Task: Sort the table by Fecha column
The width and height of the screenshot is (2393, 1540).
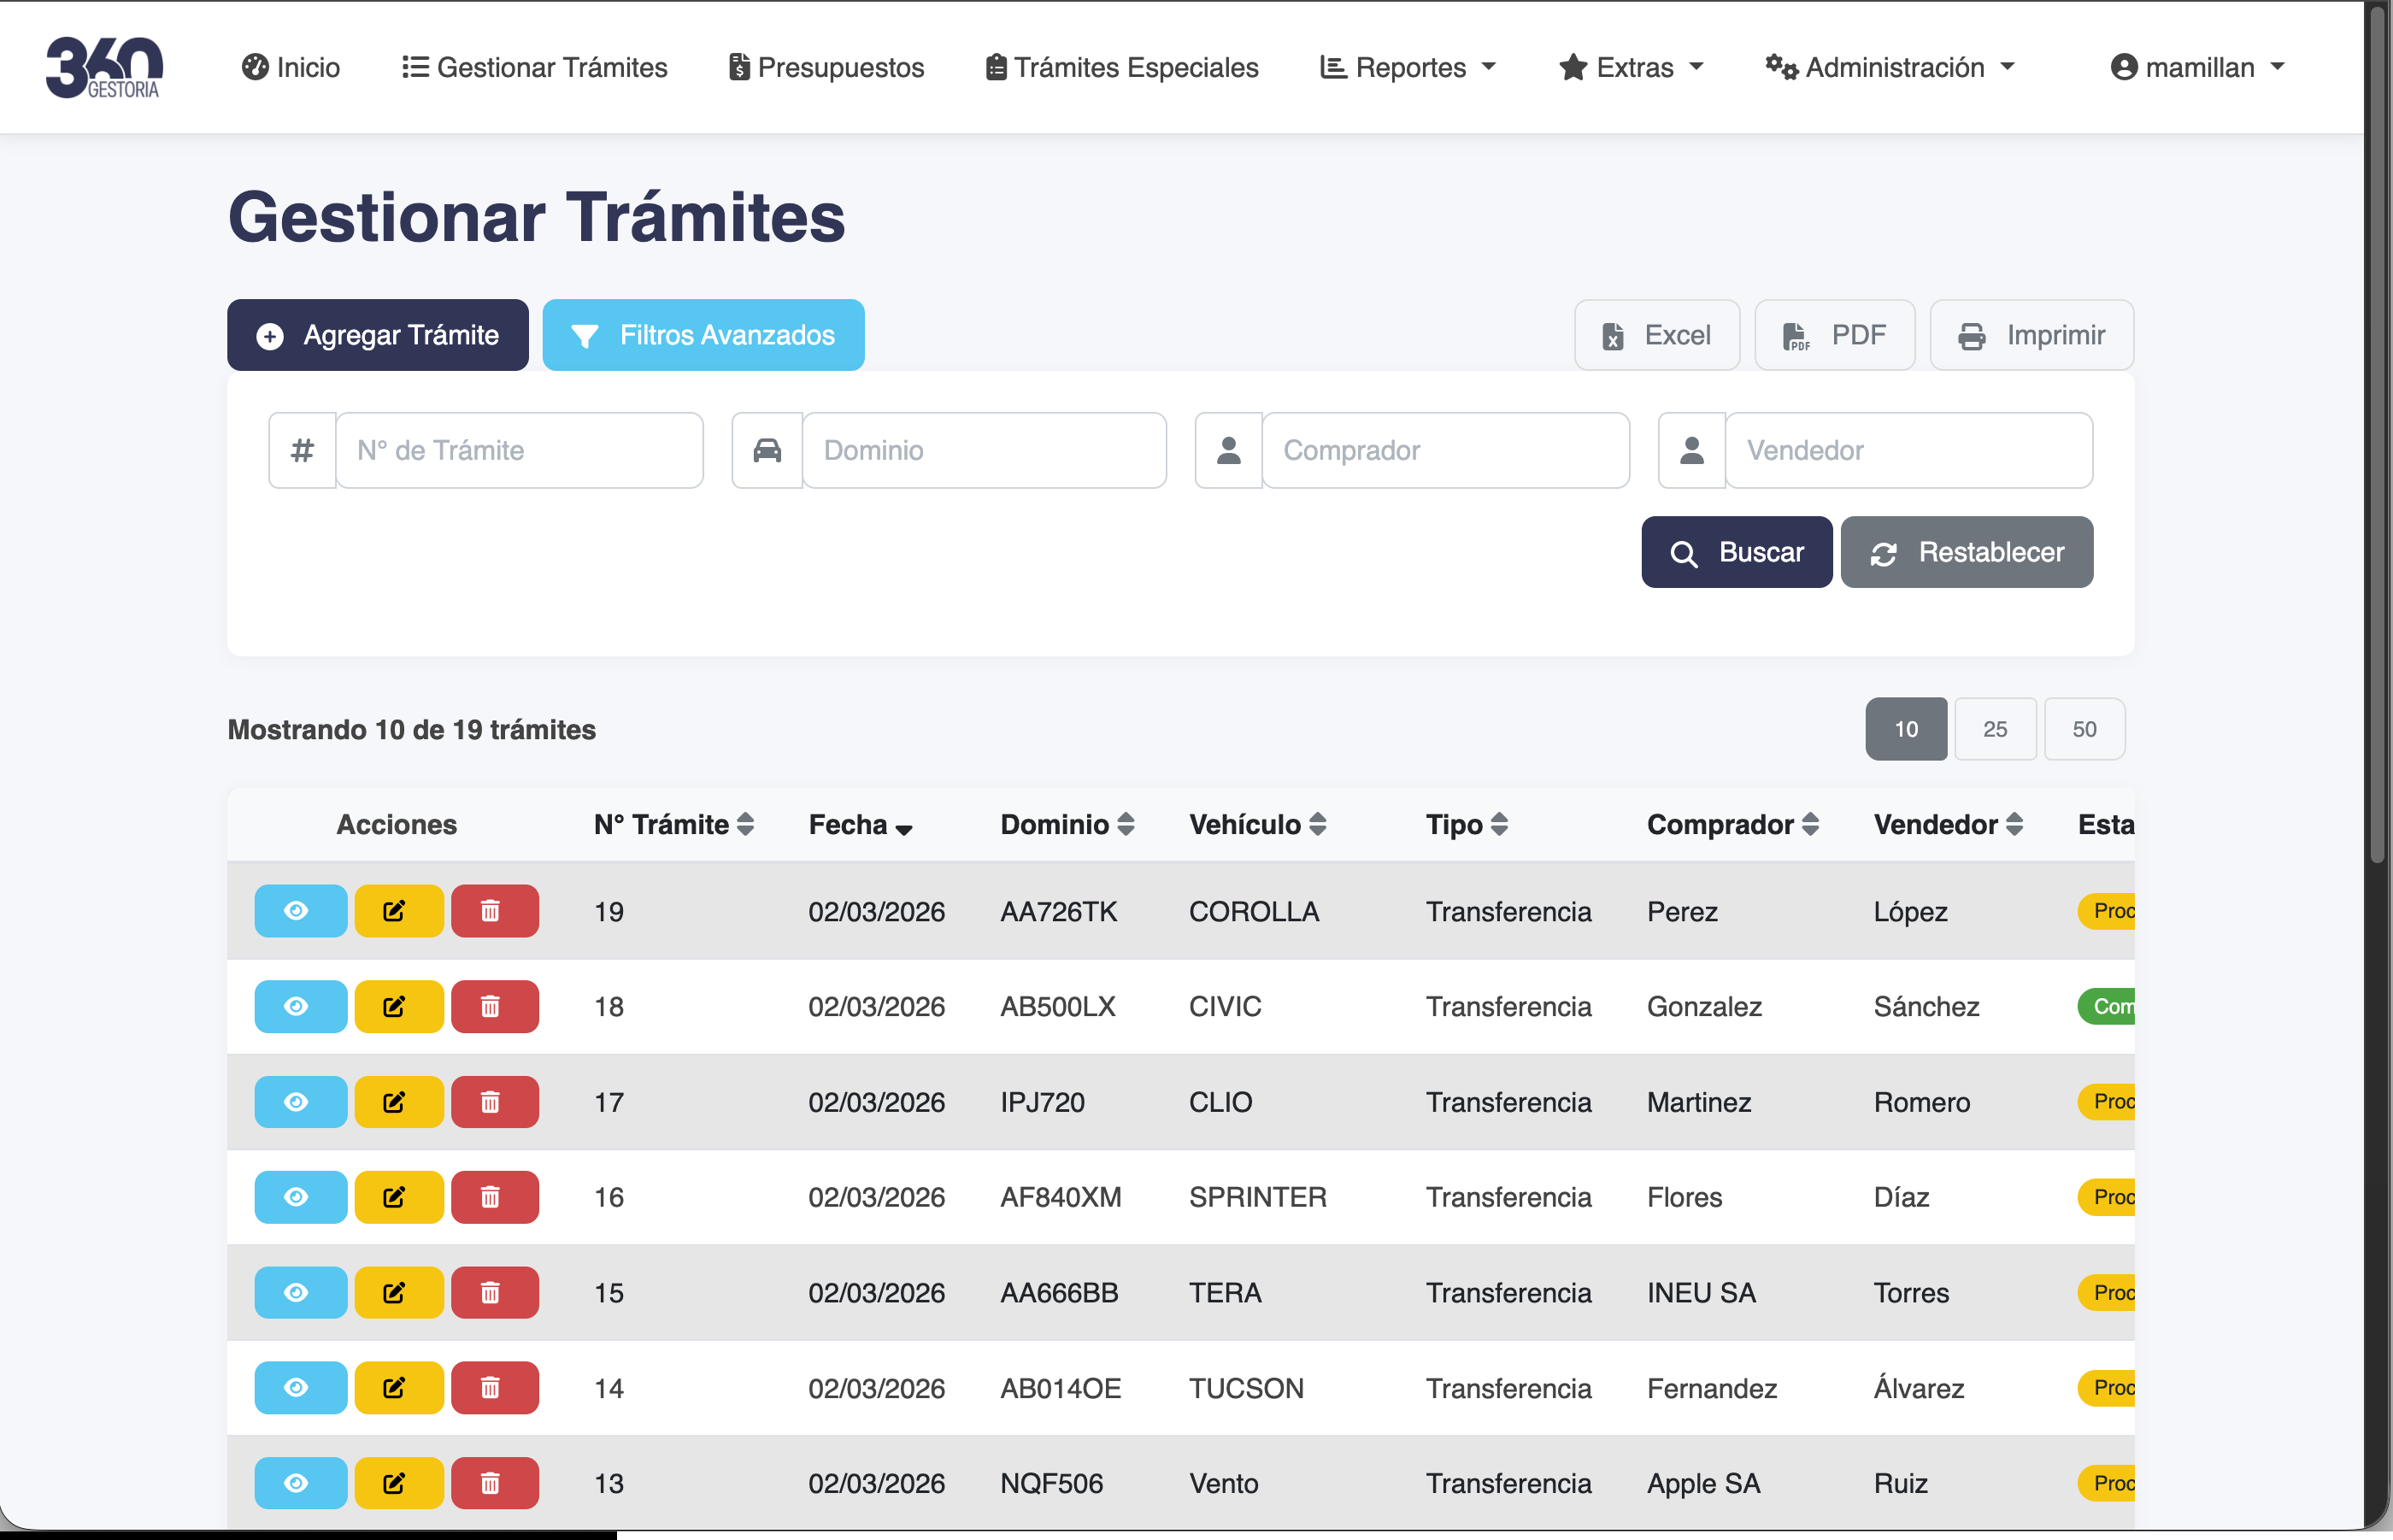Action: click(859, 824)
